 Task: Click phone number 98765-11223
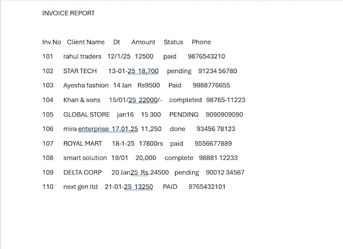(x=225, y=100)
